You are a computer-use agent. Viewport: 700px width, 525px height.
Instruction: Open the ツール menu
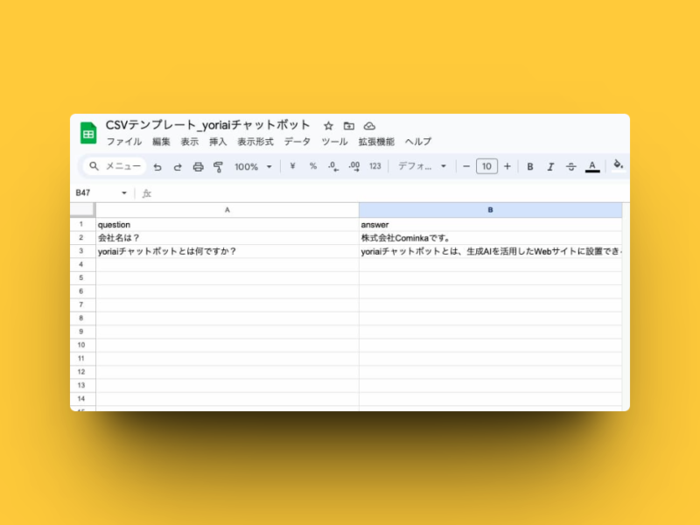334,142
